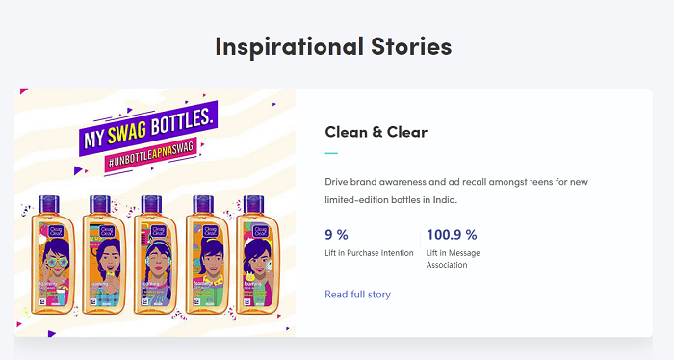The height and width of the screenshot is (360, 674).
Task: Click the second bottle in the row
Action: [104, 255]
